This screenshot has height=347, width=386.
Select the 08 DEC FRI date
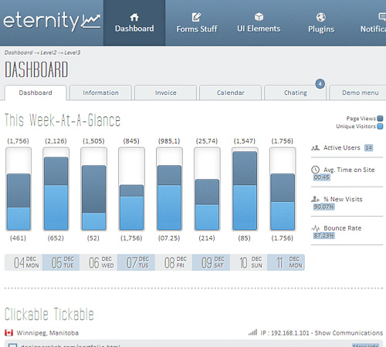pos(174,262)
